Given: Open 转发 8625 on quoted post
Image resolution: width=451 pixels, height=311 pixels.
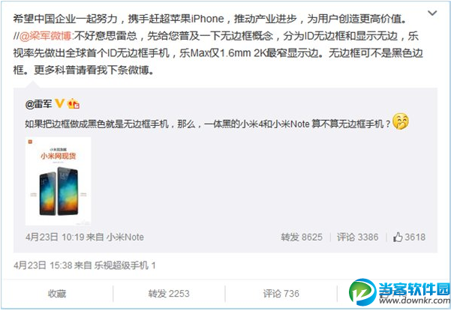Looking at the screenshot, I should 302,238.
